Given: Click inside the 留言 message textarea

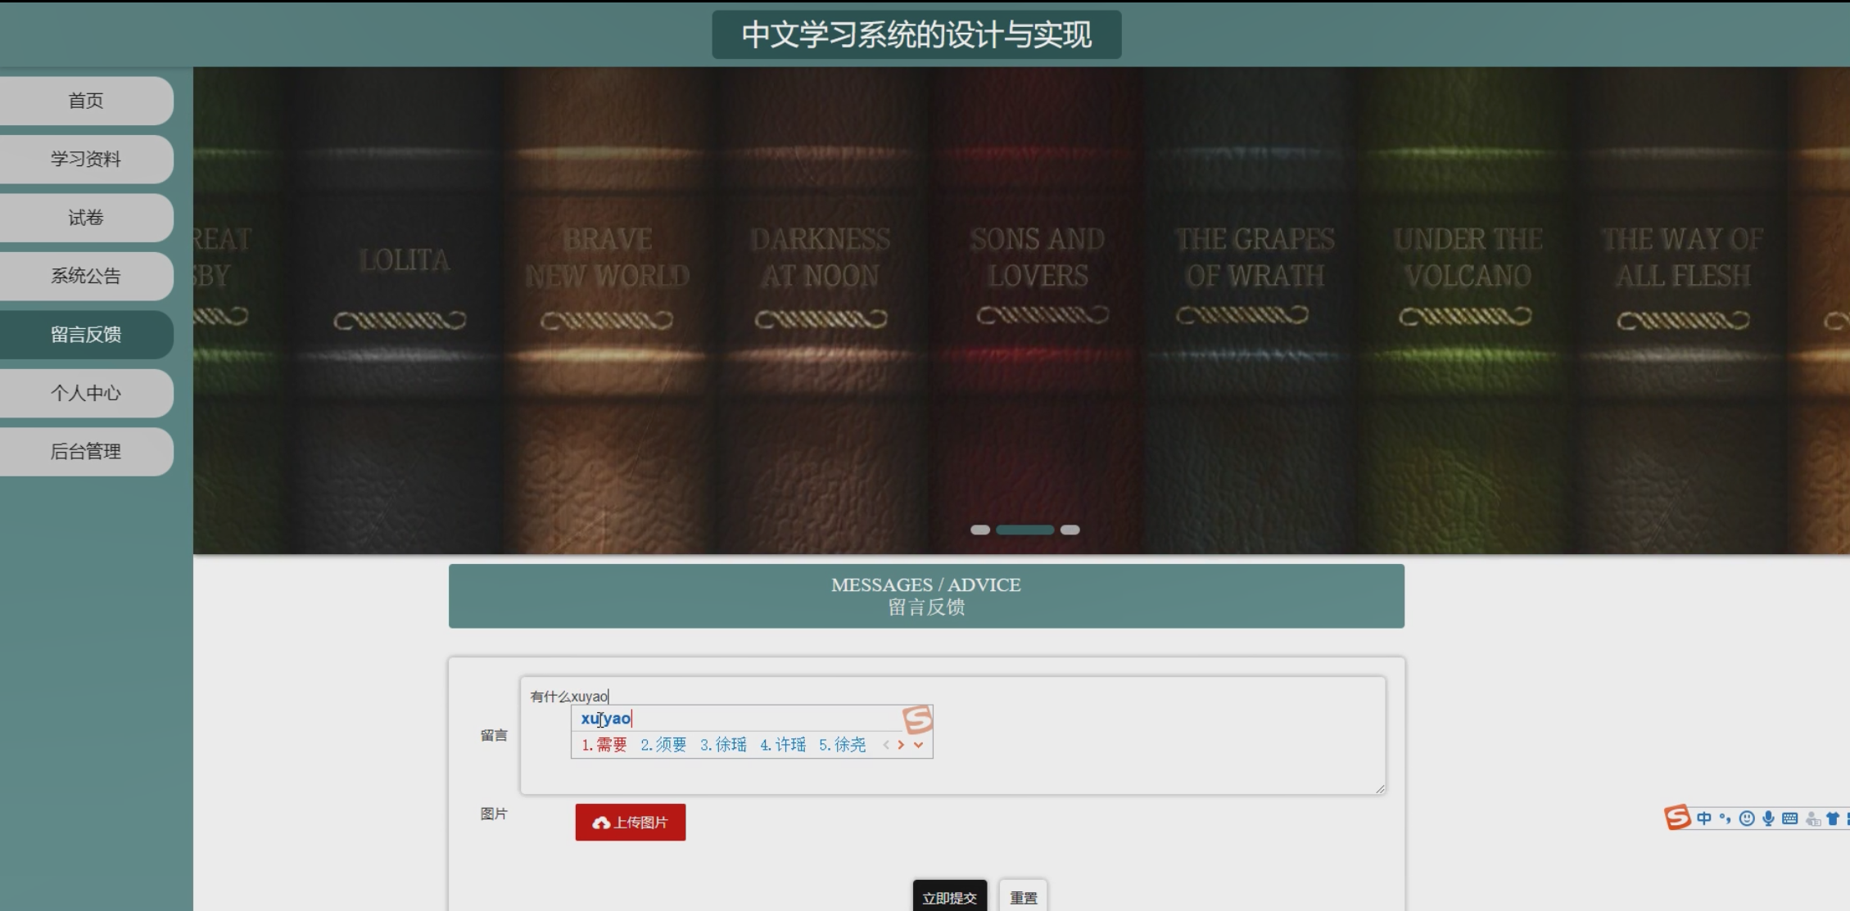Looking at the screenshot, I should [x=1147, y=769].
